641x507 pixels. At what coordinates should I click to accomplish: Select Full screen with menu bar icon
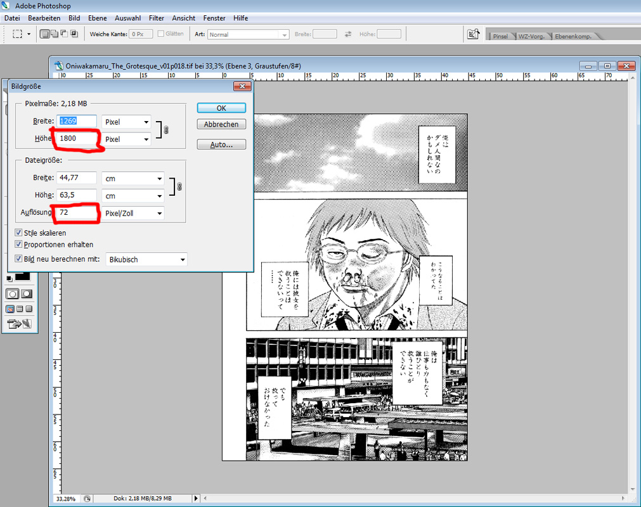pyautogui.click(x=20, y=309)
